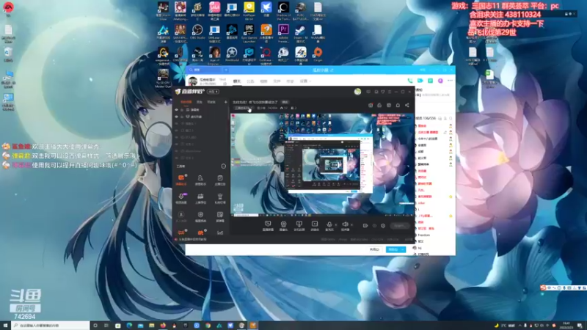
Task: Toggle the lock on the first Douyu source
Action: click(x=182, y=110)
